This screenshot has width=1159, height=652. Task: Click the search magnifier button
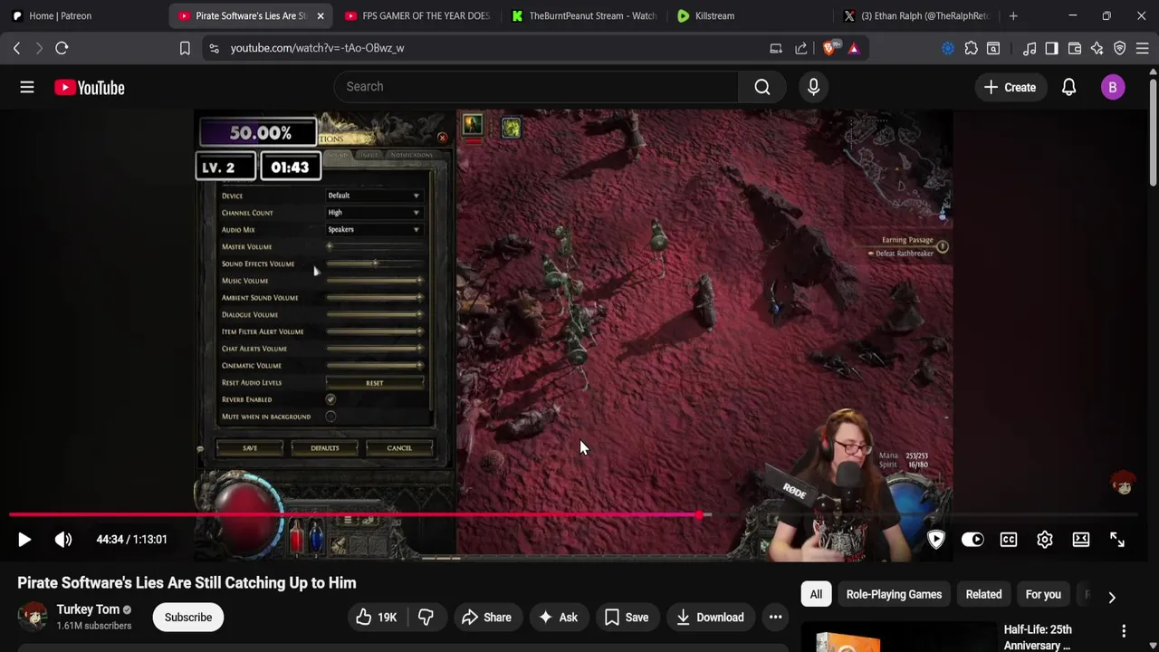762,87
